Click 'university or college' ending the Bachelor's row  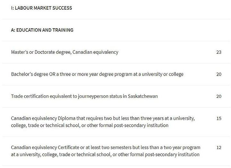163,74
